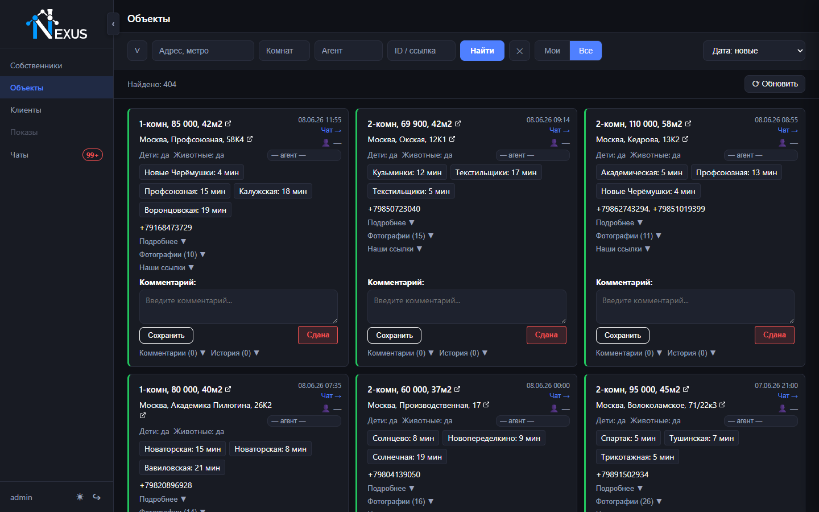Image resolution: width=819 pixels, height=512 pixels.
Task: Collapse the sidebar with the chevron button
Action: [113, 24]
